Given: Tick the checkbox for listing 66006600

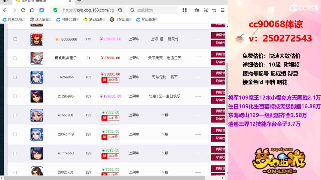Looking at the screenshot, I should (15, 39).
